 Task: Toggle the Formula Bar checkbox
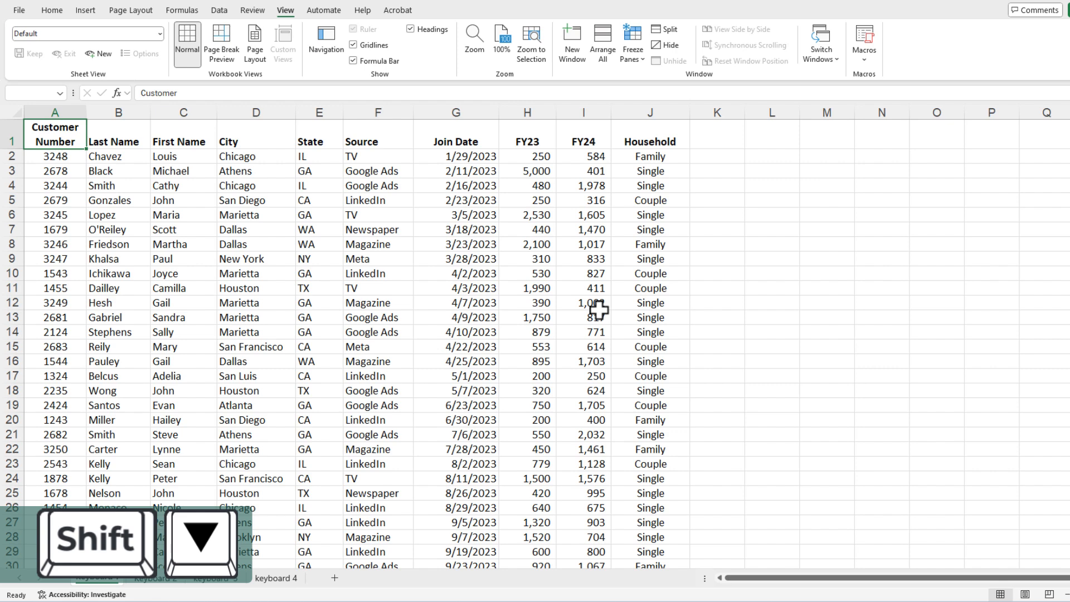(353, 60)
